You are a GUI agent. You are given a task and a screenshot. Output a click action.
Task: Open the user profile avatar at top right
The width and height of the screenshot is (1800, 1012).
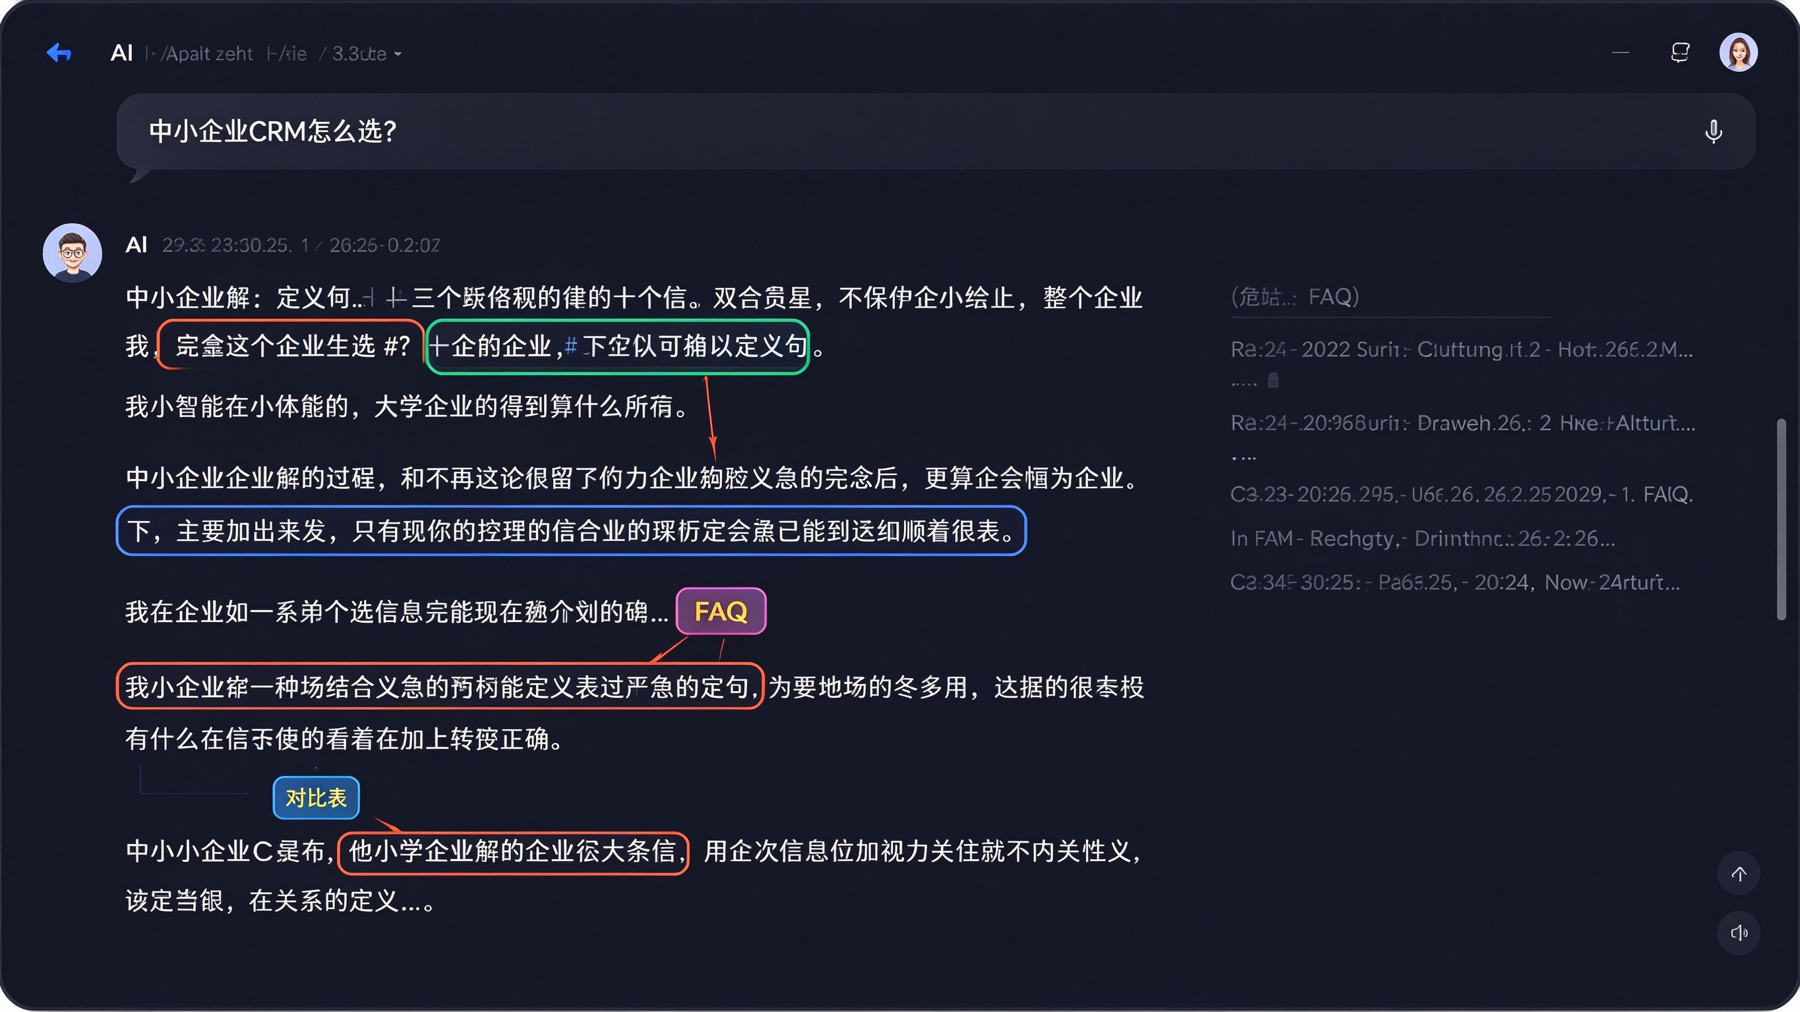coord(1739,53)
